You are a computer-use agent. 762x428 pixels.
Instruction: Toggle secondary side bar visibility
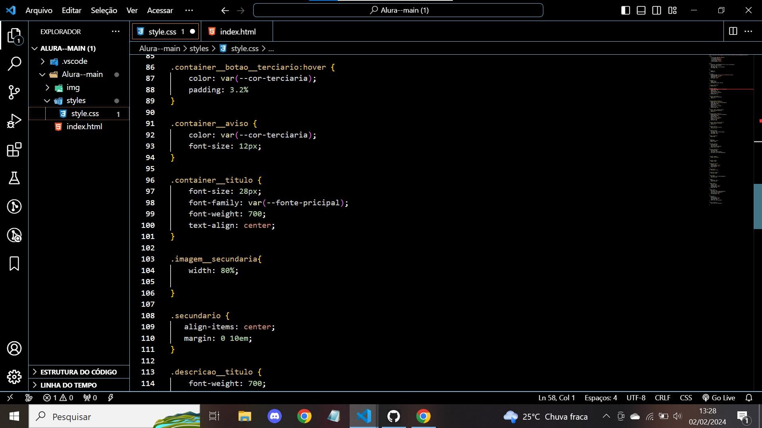657,10
